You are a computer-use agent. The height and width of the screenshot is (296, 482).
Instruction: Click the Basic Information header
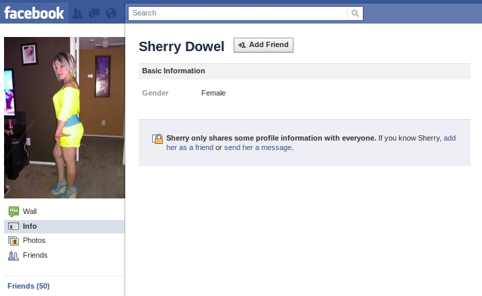(x=304, y=71)
